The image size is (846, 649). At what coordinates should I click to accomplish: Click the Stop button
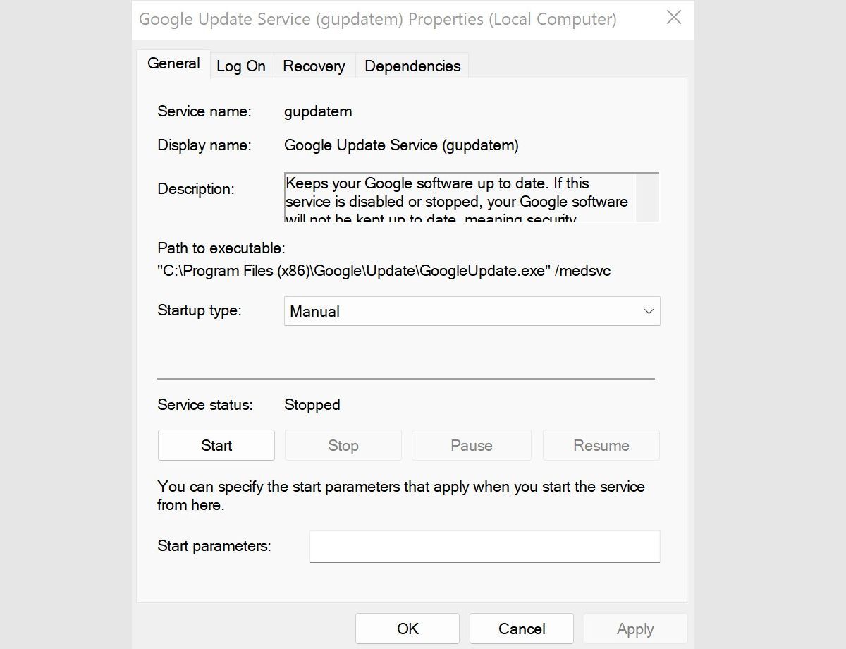point(343,445)
